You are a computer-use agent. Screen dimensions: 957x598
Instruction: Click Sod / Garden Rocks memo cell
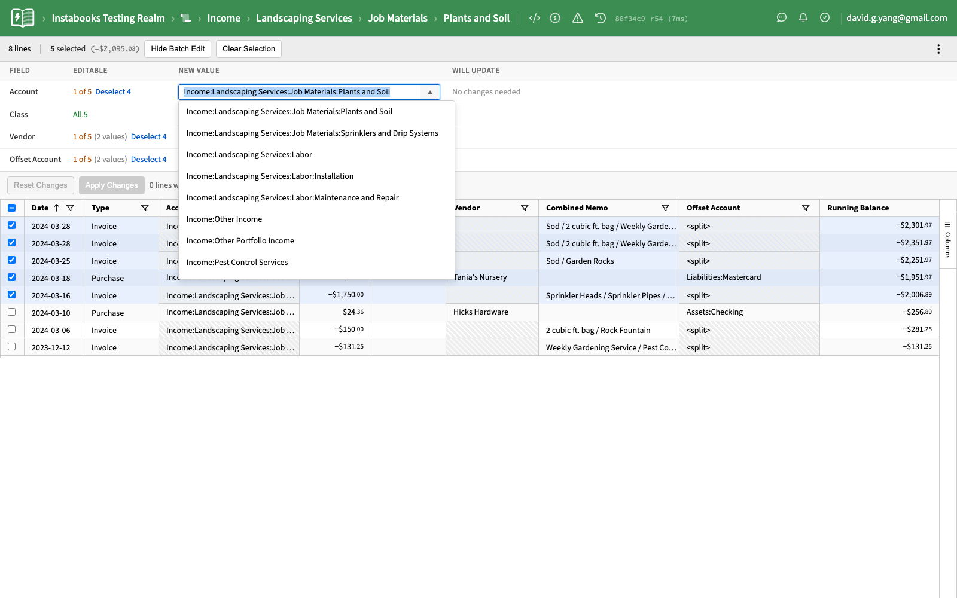click(x=609, y=261)
